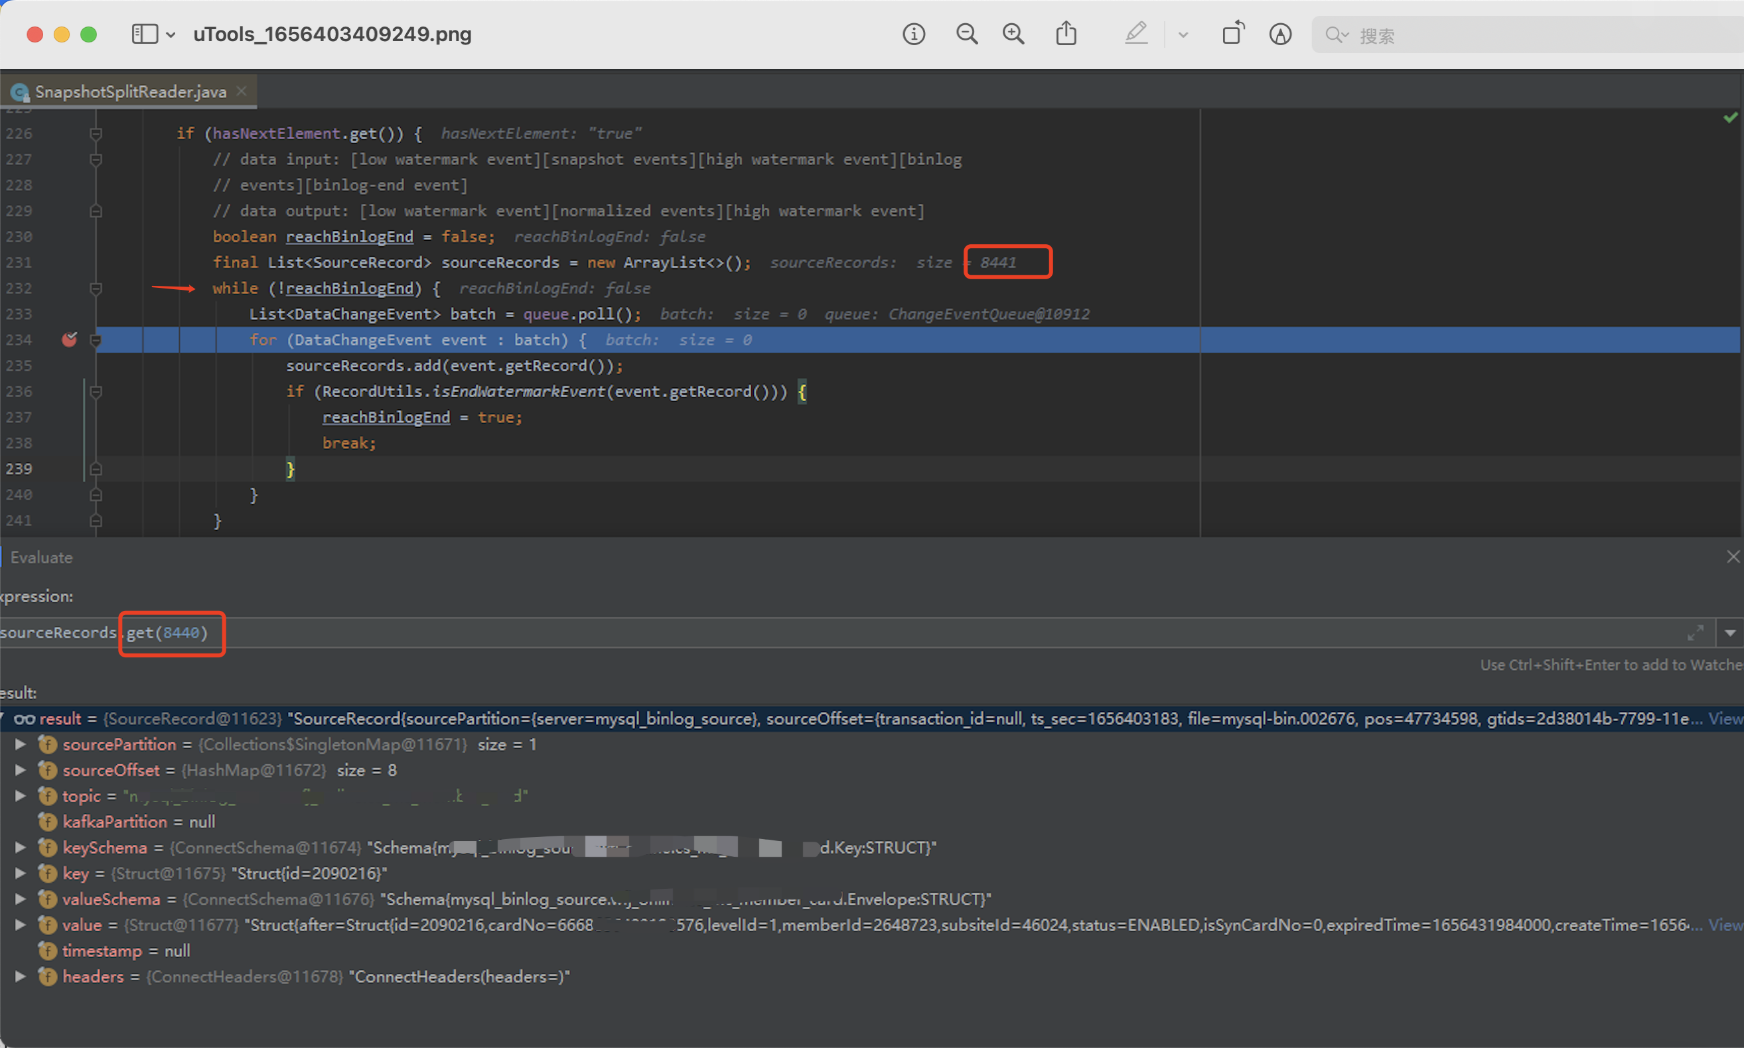Click the kafkaPartition field icon

(47, 822)
